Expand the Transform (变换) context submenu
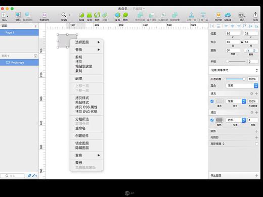The image size is (263, 197). [x=86, y=155]
